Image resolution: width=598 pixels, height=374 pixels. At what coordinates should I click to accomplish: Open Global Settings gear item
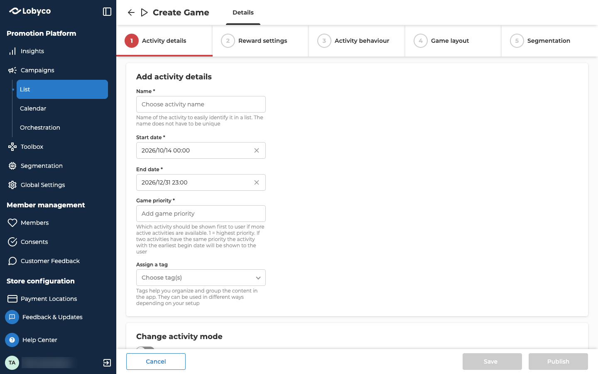pyautogui.click(x=58, y=185)
